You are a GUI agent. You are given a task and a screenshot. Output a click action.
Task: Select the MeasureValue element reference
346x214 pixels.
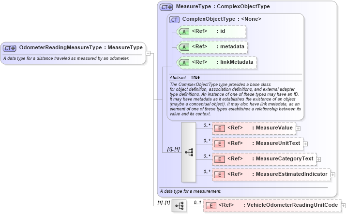tap(254, 128)
